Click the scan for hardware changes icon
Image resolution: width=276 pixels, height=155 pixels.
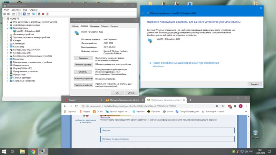point(33,14)
